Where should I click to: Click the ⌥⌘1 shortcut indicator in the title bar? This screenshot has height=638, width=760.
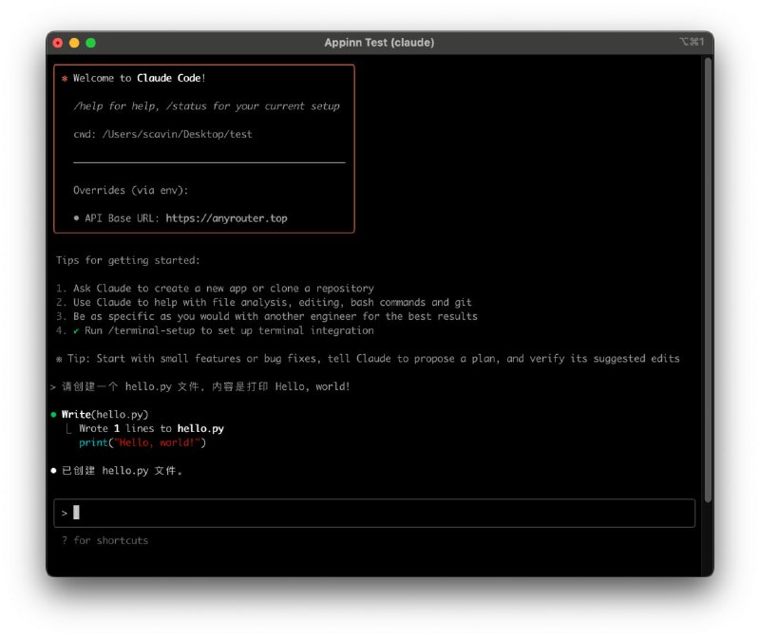pos(691,43)
